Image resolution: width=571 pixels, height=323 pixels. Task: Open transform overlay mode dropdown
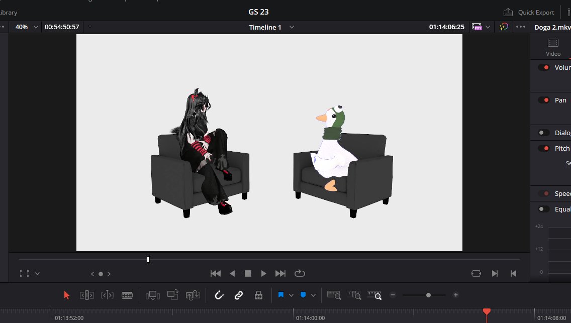pyautogui.click(x=37, y=274)
